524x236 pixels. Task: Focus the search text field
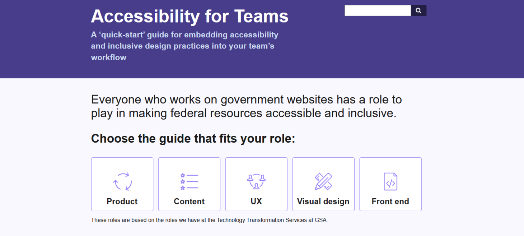378,11
